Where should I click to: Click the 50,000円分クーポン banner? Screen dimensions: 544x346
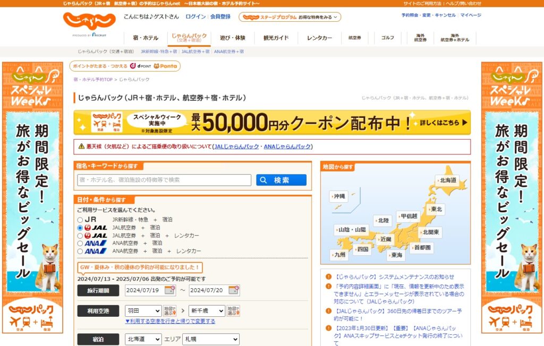coord(272,123)
